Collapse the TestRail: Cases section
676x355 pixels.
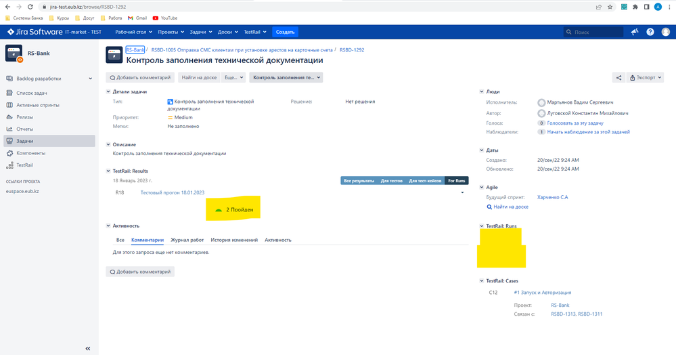(x=482, y=280)
